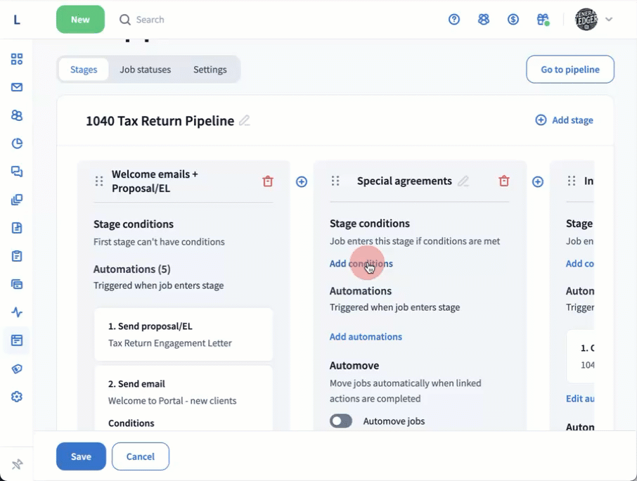Open the Send proposal/EL automation card
Screen dimensions: 637x481
[x=184, y=335]
